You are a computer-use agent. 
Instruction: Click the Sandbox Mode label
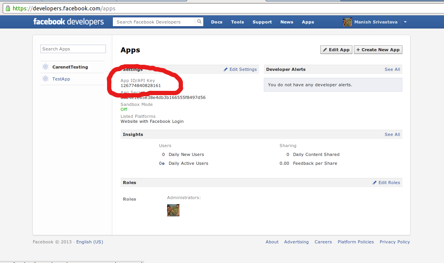tap(136, 104)
